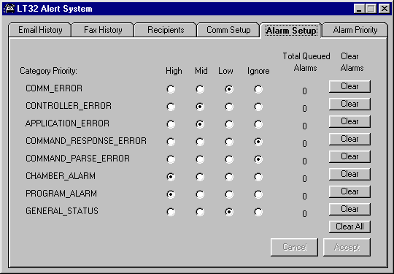Viewport: 394px width, 274px height.
Task: Set CONTROLLER_ERROR priority to High
Action: [171, 107]
